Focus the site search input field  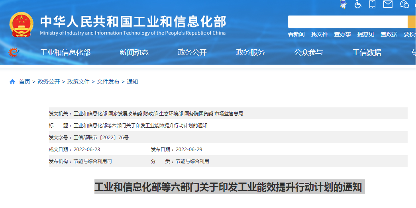click(347, 22)
